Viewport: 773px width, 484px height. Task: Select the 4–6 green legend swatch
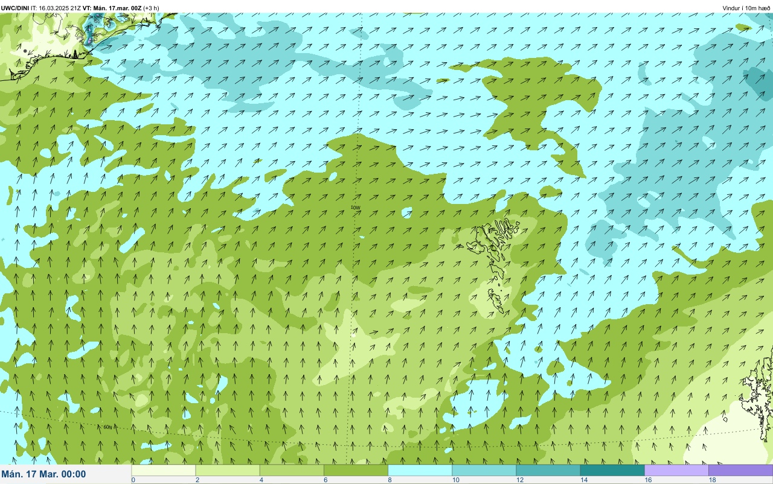click(292, 470)
